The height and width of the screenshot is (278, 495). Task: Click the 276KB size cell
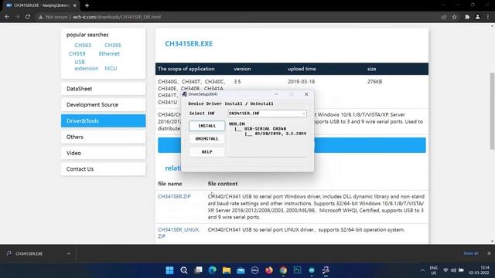click(x=374, y=81)
